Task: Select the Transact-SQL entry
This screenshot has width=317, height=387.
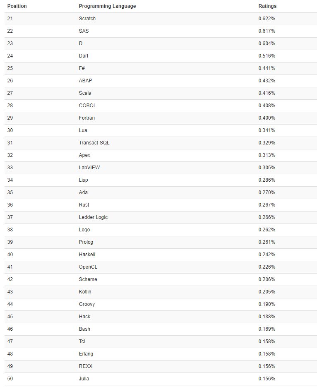Action: click(x=94, y=143)
